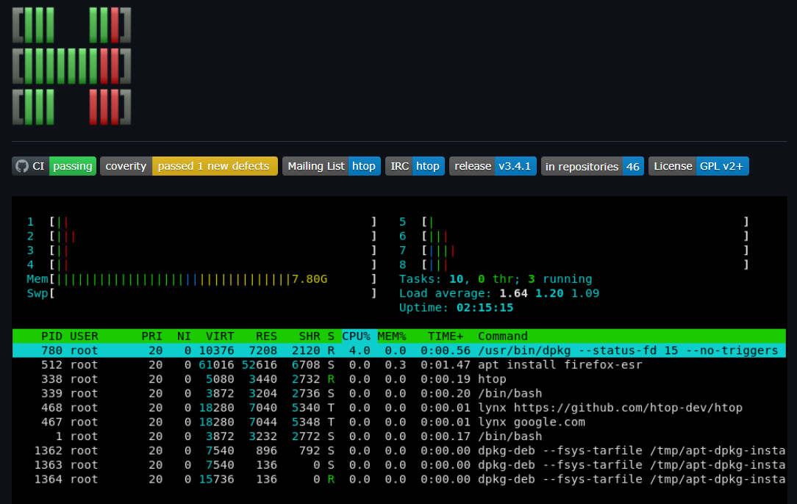The width and height of the screenshot is (797, 504).
Task: Click the release v3.4.1 badge
Action: pos(493,166)
